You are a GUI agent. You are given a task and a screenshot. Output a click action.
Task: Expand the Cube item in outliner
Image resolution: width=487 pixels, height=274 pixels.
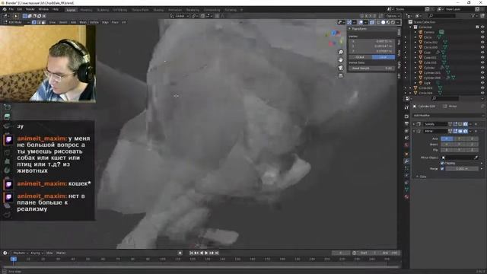pyautogui.click(x=415, y=53)
